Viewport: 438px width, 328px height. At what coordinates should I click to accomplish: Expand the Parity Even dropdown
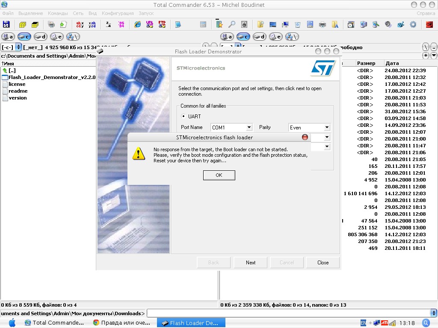click(327, 127)
